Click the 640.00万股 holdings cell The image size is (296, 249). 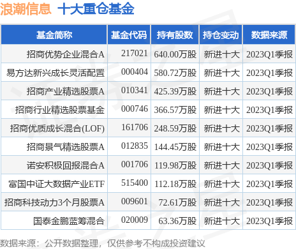pyautogui.click(x=175, y=54)
